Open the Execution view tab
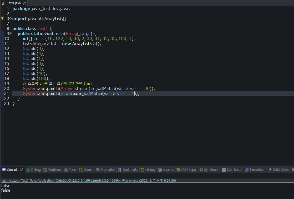The image size is (294, 199). [x=255, y=170]
